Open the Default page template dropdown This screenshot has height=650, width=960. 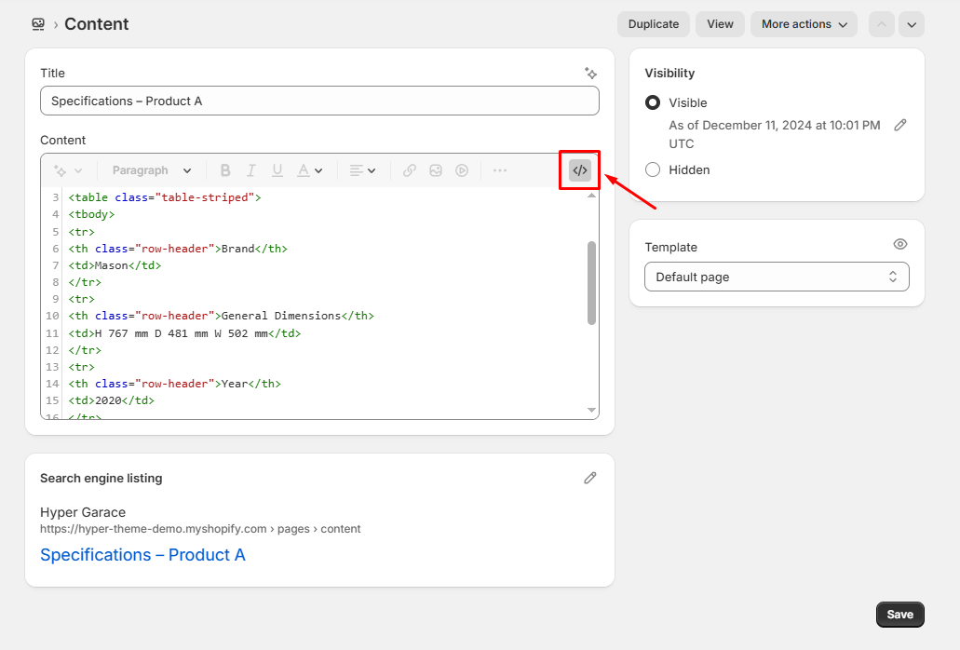pos(777,277)
